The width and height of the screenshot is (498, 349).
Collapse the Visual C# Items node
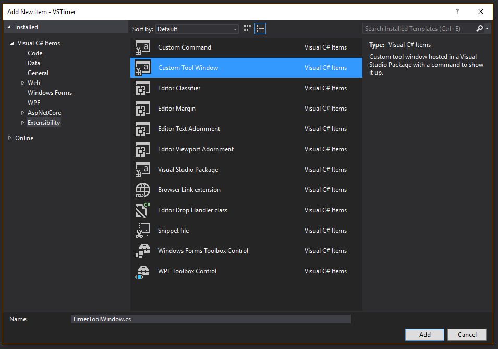click(x=12, y=43)
